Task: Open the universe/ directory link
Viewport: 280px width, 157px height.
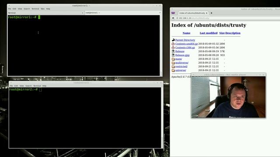Action: (x=181, y=70)
